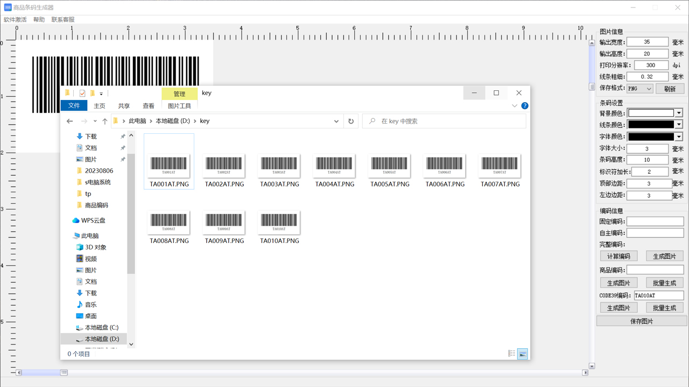
Task: Switch to the 查看 ribbon tab
Action: click(149, 106)
